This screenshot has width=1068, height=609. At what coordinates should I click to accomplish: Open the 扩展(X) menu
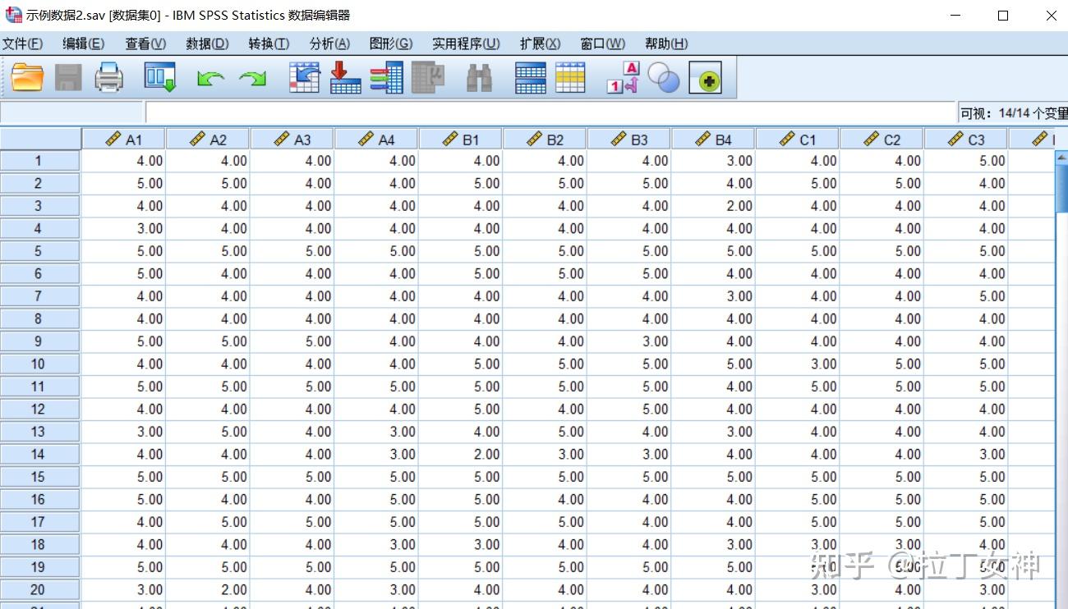[x=540, y=43]
